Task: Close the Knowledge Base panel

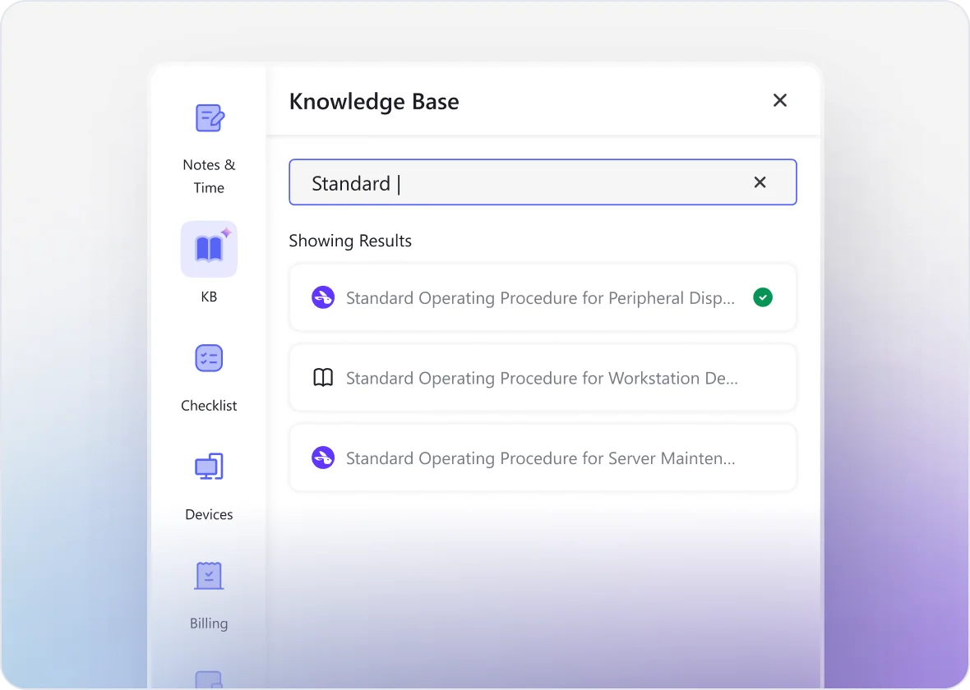Action: click(x=780, y=100)
